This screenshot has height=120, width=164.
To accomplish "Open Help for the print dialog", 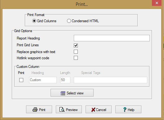I will point(128,110).
